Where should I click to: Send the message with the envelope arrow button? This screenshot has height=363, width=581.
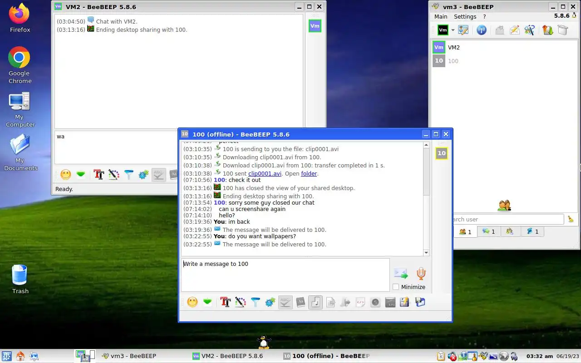click(401, 274)
